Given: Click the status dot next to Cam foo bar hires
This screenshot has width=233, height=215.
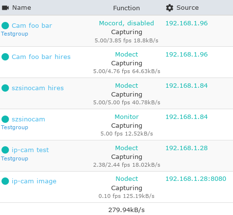Looking at the screenshot, I should (x=5, y=57).
